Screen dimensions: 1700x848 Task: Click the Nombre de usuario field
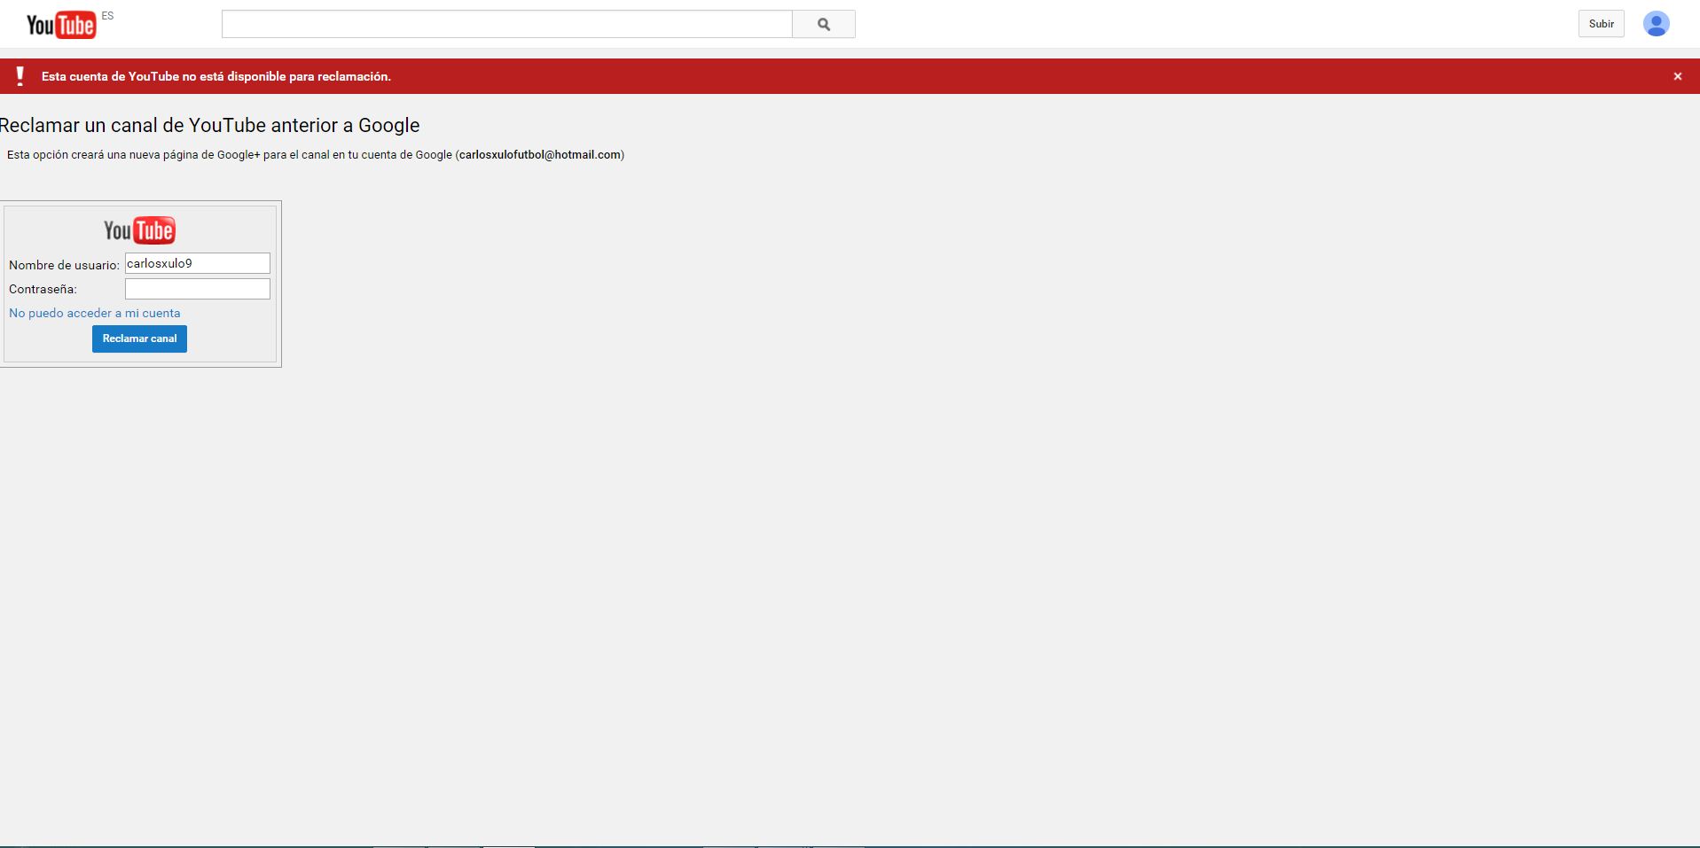point(197,263)
